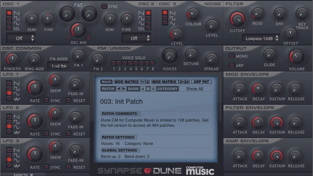Viewport: 313px width, 176px height.
Task: Enable ARP in Output section
Action: (x=231, y=65)
